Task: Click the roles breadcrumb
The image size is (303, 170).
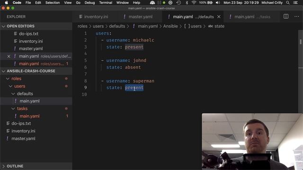Action: pos(82,26)
